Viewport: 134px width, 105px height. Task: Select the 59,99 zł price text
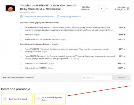point(122,28)
